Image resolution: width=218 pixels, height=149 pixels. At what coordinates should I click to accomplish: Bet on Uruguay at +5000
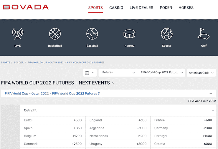pos(118,144)
